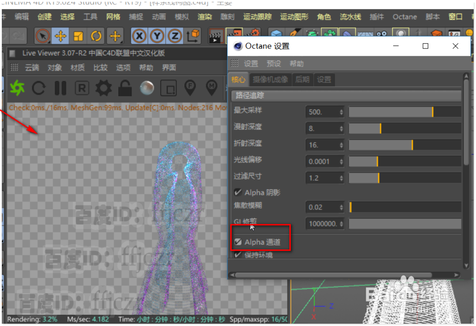The width and height of the screenshot is (476, 326).
Task: Activate the Move tool in toolbar
Action: (60, 36)
